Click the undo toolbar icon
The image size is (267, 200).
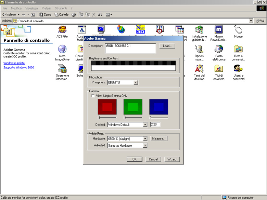(x=100, y=15)
